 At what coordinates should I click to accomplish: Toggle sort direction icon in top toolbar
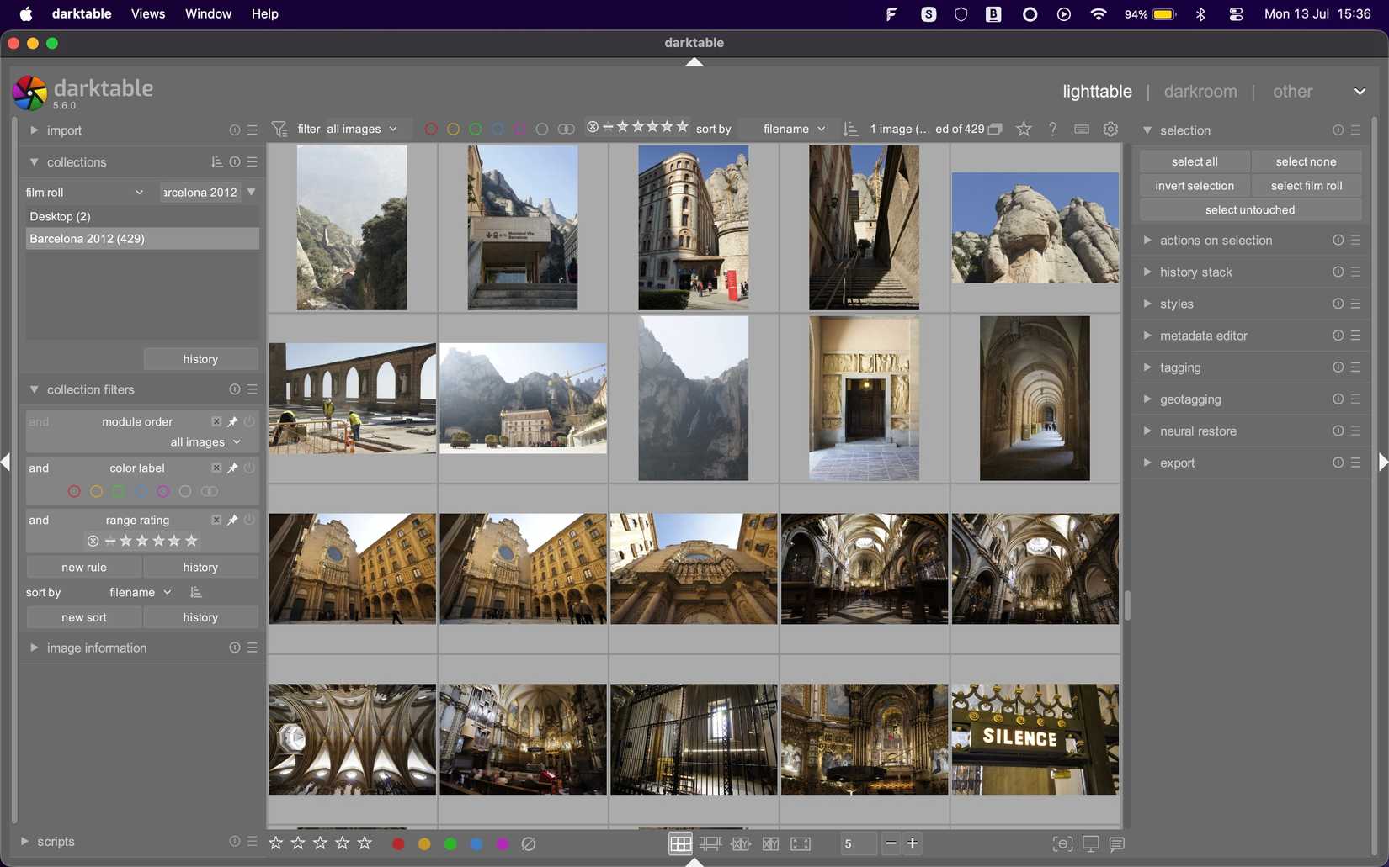click(850, 129)
